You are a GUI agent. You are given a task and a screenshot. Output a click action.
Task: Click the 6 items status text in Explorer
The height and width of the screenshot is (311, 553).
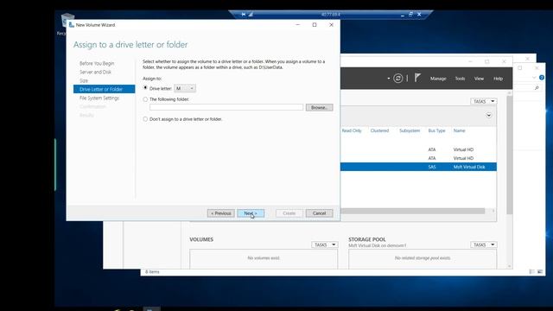tap(152, 272)
